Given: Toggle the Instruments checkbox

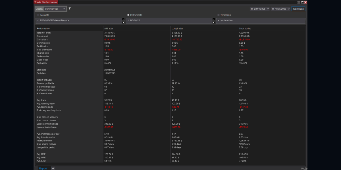Looking at the screenshot, I should pos(128,15).
